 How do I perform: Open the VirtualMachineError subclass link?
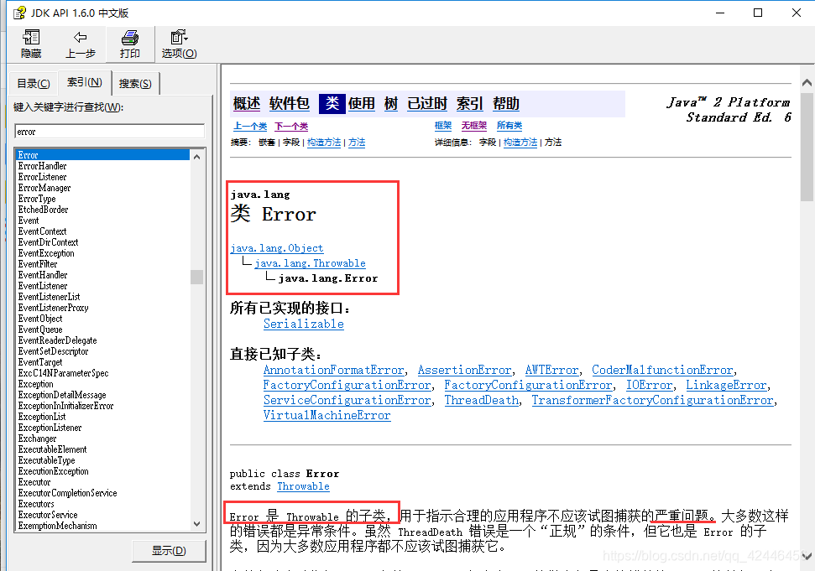pos(327,415)
